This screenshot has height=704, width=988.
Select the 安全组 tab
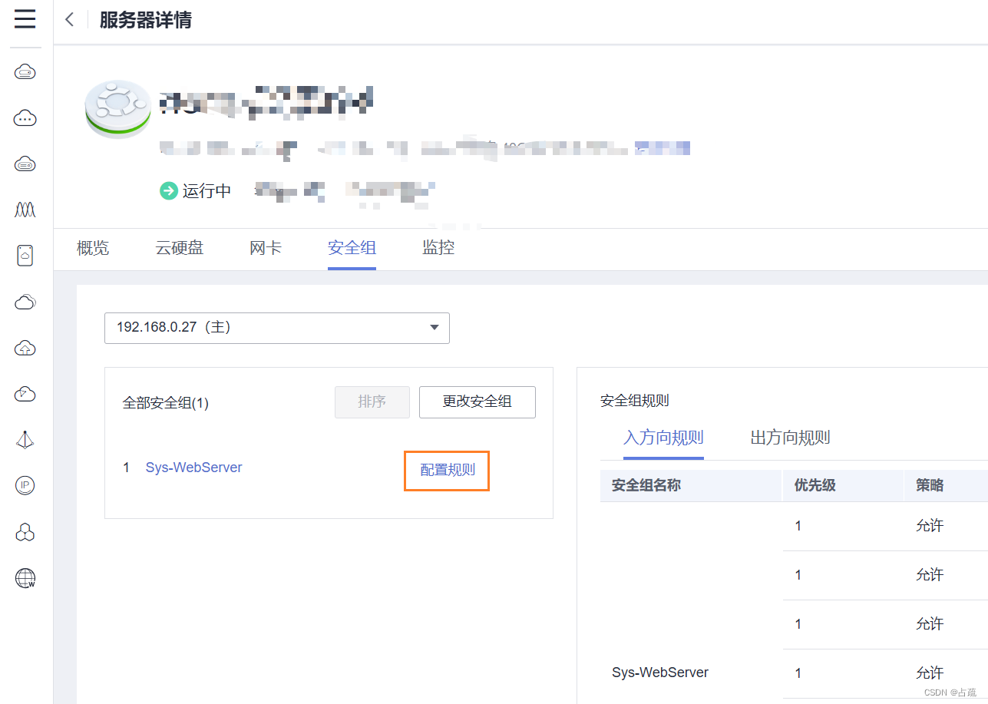click(x=352, y=248)
